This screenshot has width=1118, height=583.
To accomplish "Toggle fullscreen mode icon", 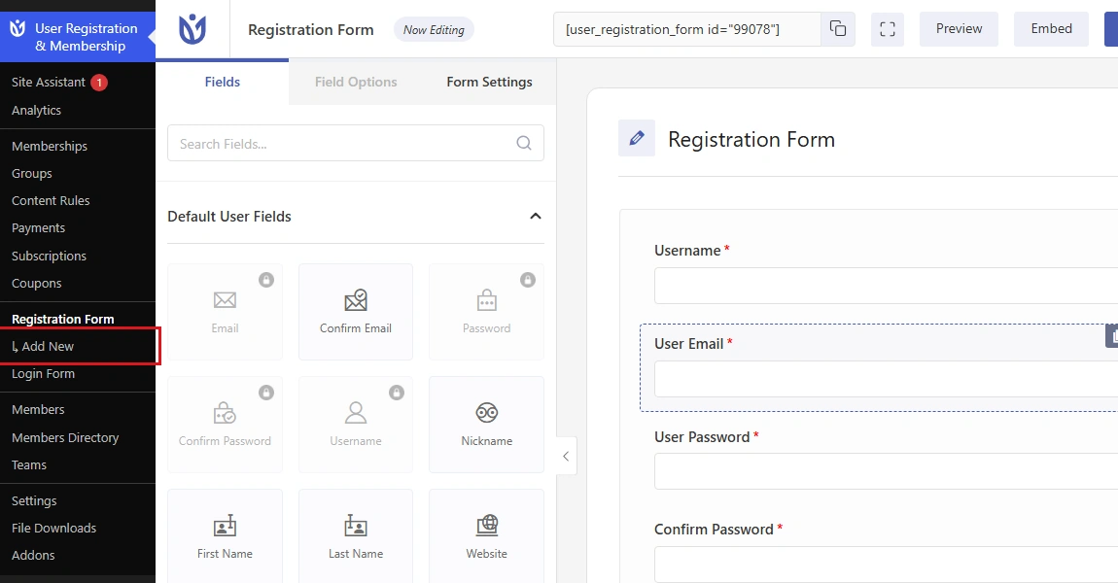I will point(887,29).
